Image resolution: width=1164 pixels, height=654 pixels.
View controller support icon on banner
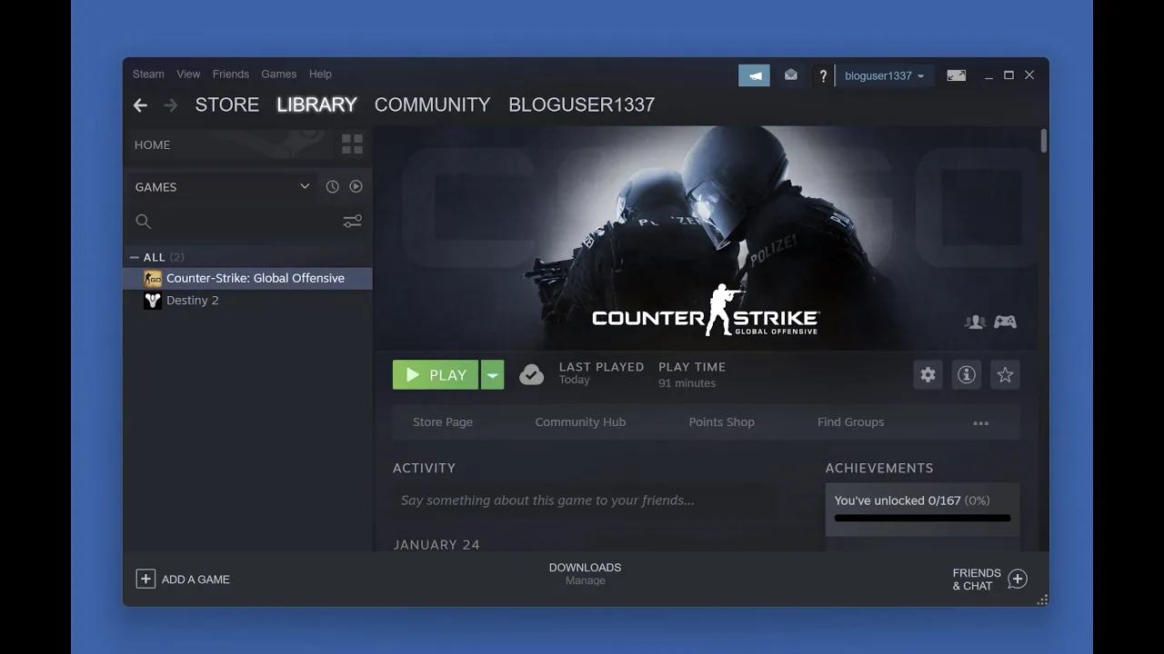click(1005, 322)
